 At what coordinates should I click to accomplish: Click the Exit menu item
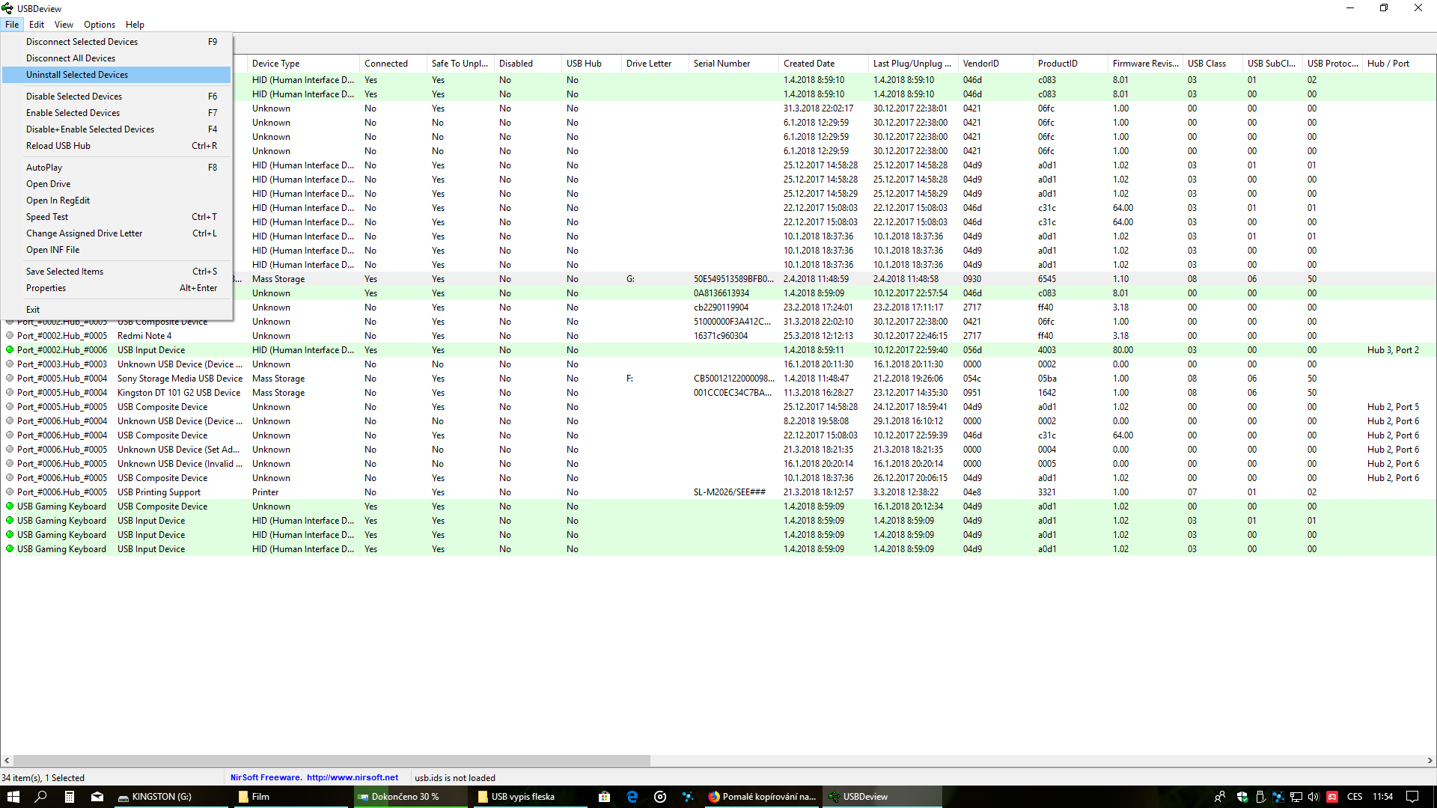33,310
